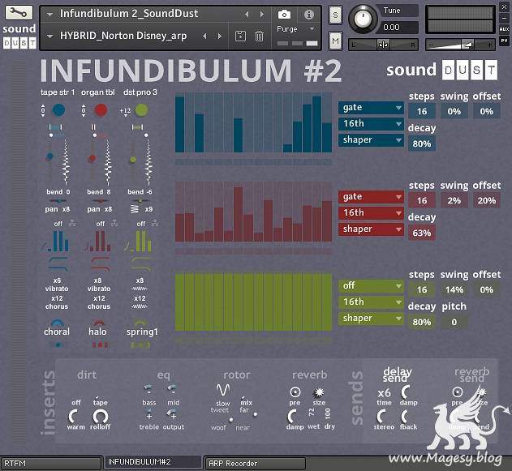The image size is (512, 471).
Task: Click the green spring1 reverb arc icon
Action: coord(140,323)
